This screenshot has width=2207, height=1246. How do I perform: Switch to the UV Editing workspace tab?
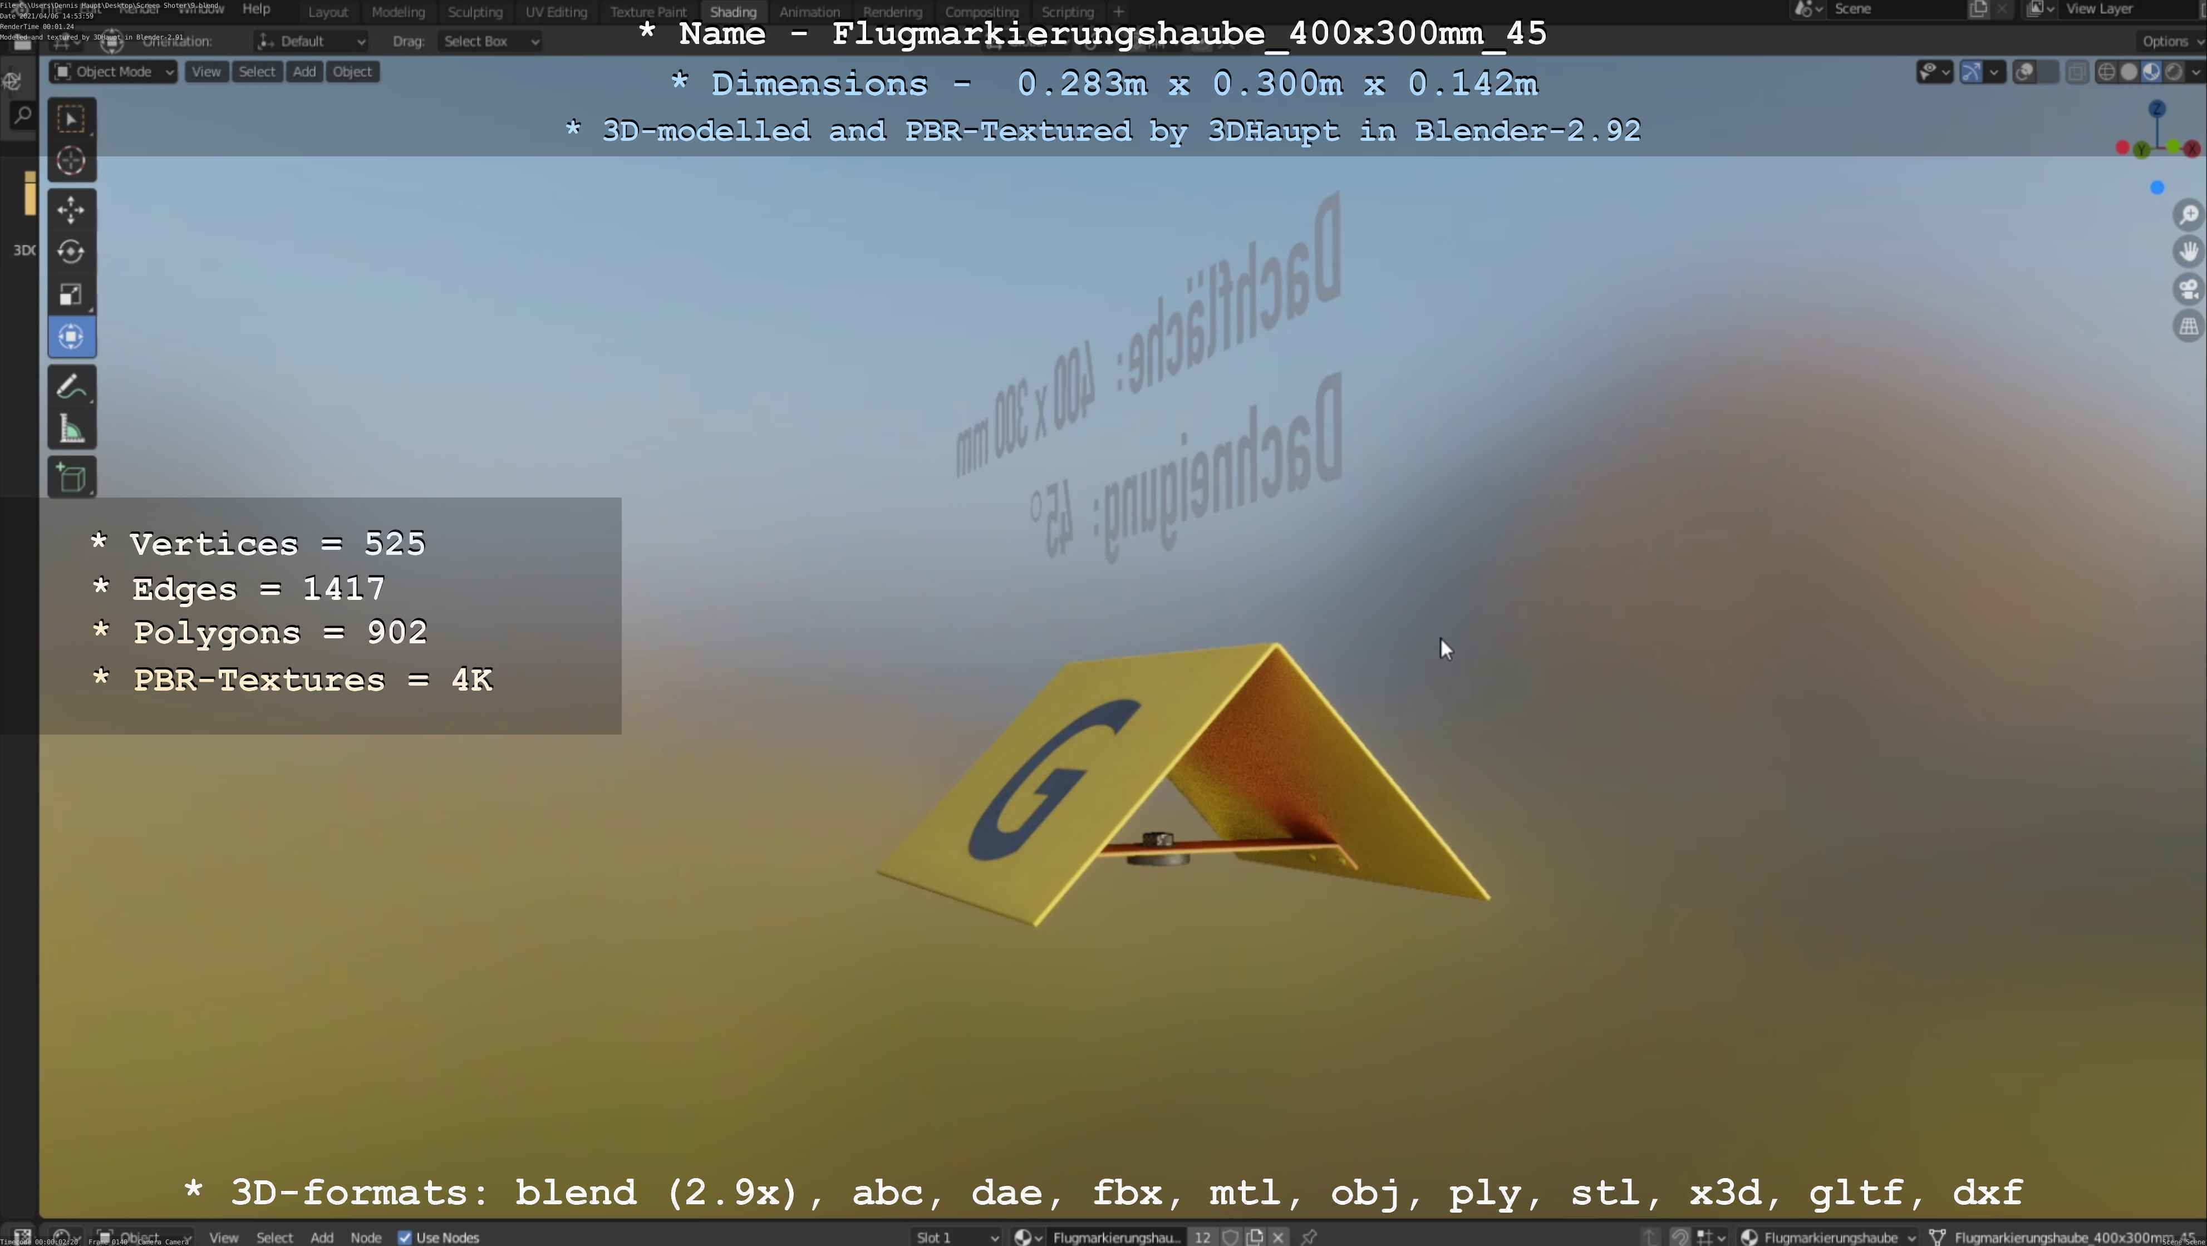pyautogui.click(x=556, y=12)
